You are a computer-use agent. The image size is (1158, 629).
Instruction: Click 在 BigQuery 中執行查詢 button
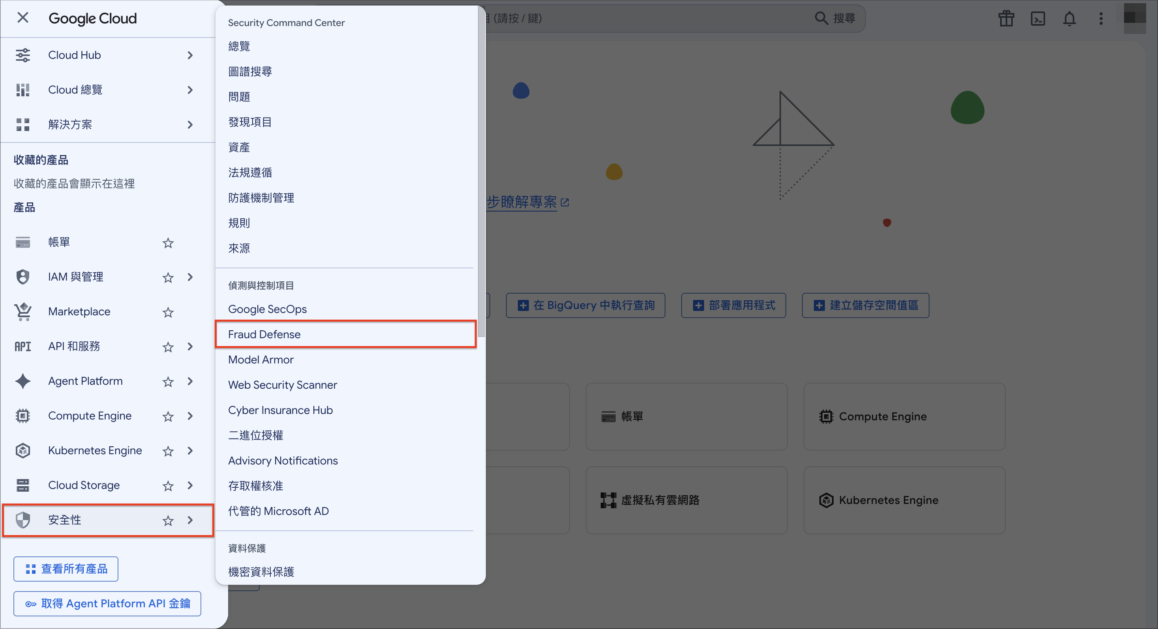[x=585, y=305]
